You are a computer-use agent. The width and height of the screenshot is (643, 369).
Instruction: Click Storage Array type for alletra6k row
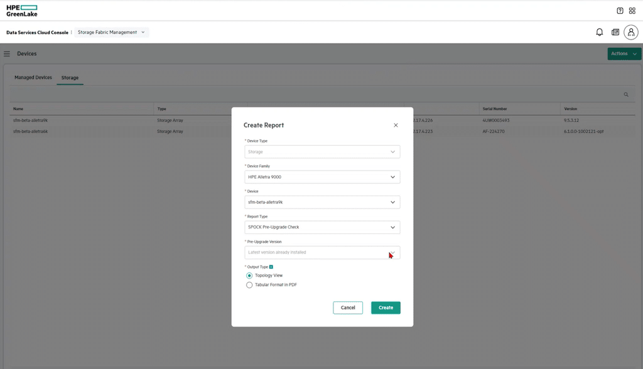[x=170, y=132]
